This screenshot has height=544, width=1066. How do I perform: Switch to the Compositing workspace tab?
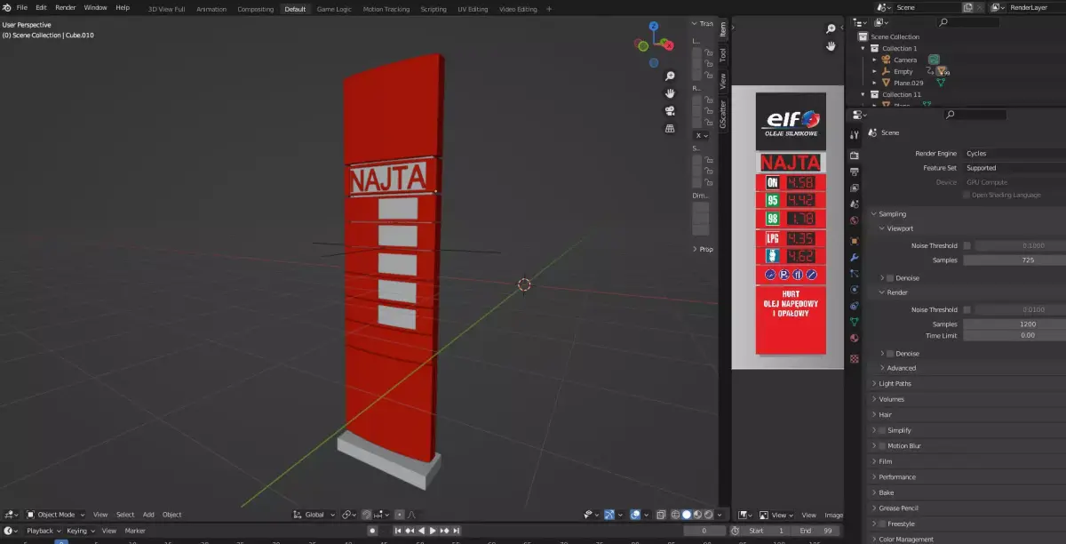pyautogui.click(x=255, y=9)
